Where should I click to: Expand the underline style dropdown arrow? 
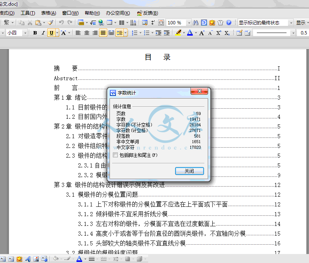pos(57,33)
